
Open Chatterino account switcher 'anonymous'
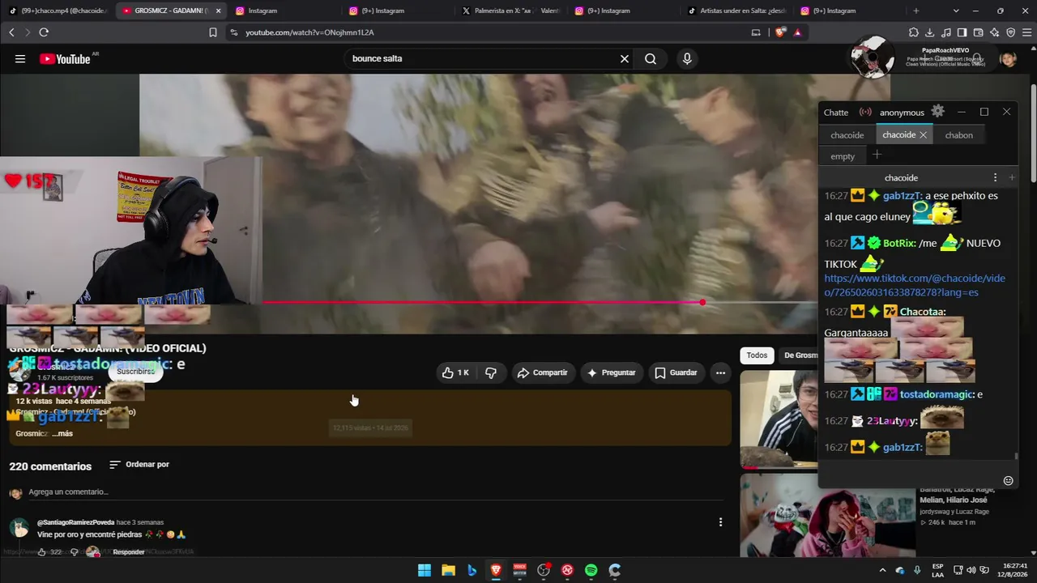pyautogui.click(x=902, y=113)
